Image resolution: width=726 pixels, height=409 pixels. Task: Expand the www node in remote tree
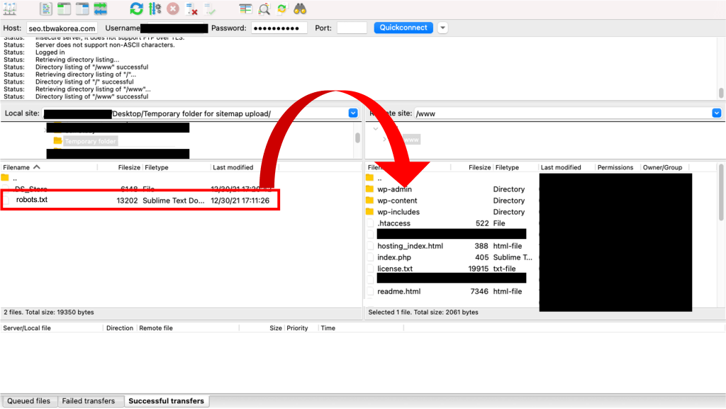click(x=384, y=139)
